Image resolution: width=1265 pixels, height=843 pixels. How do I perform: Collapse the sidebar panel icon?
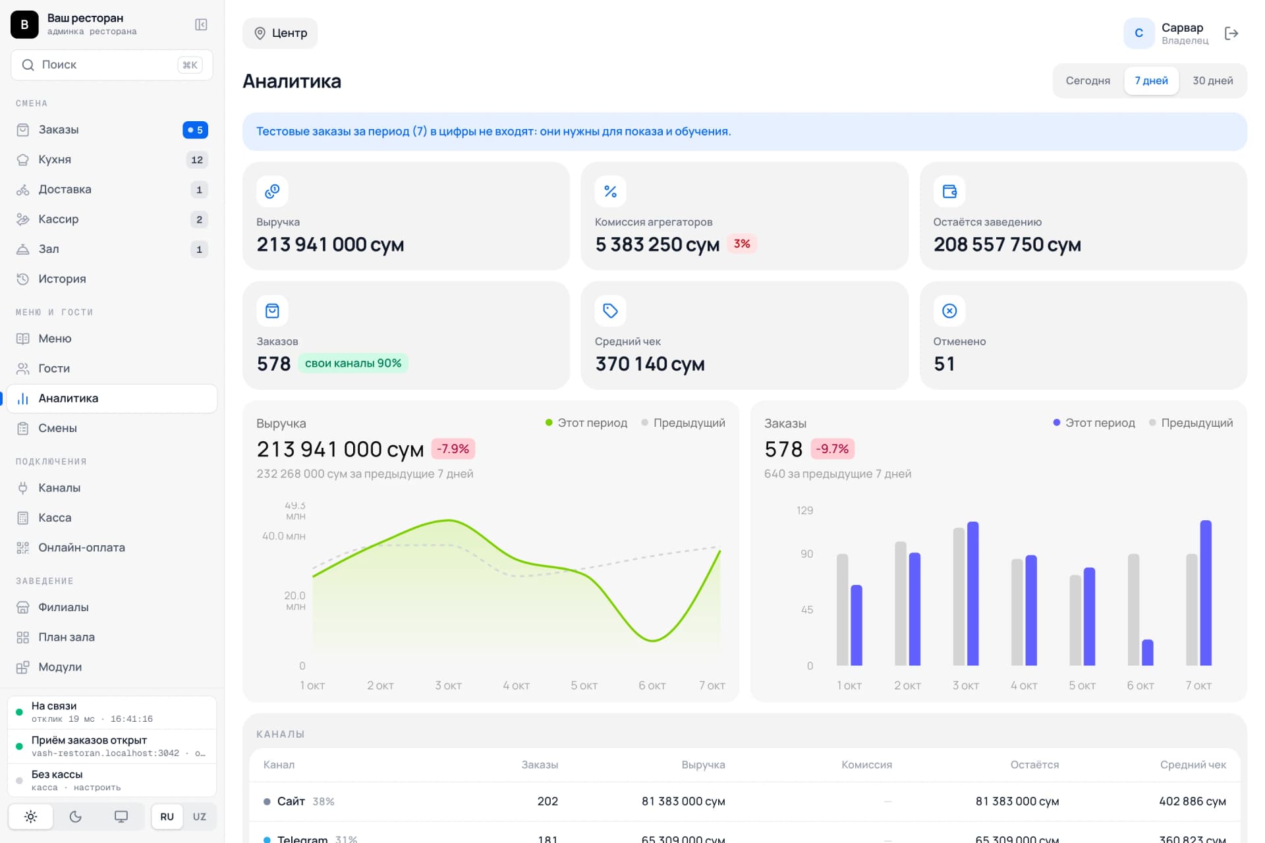point(201,24)
